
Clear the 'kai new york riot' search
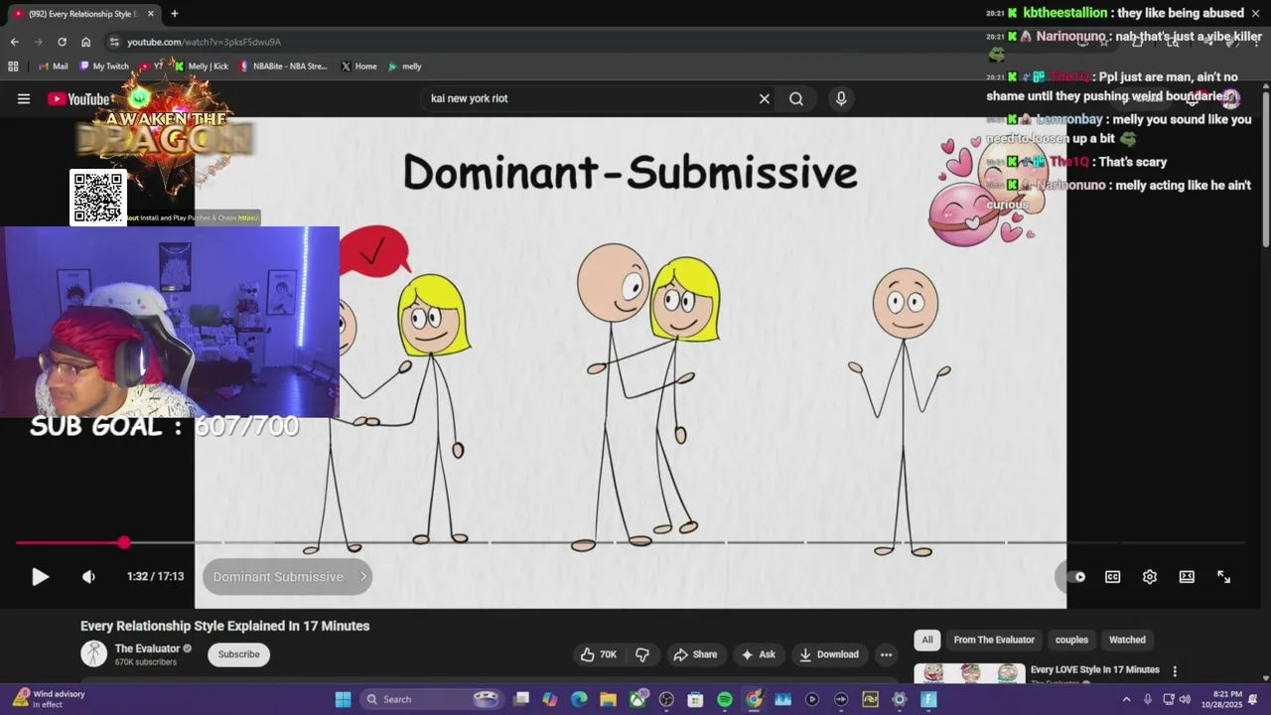765,98
